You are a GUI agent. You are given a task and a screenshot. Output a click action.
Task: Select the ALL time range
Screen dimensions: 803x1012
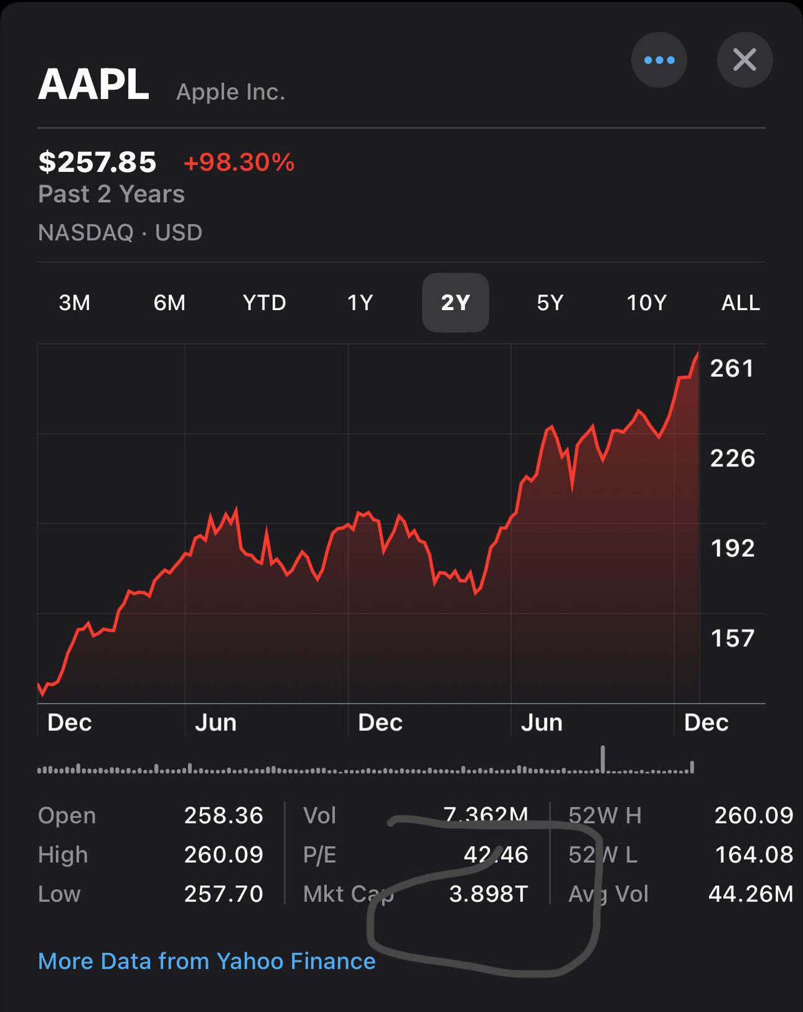coord(740,303)
